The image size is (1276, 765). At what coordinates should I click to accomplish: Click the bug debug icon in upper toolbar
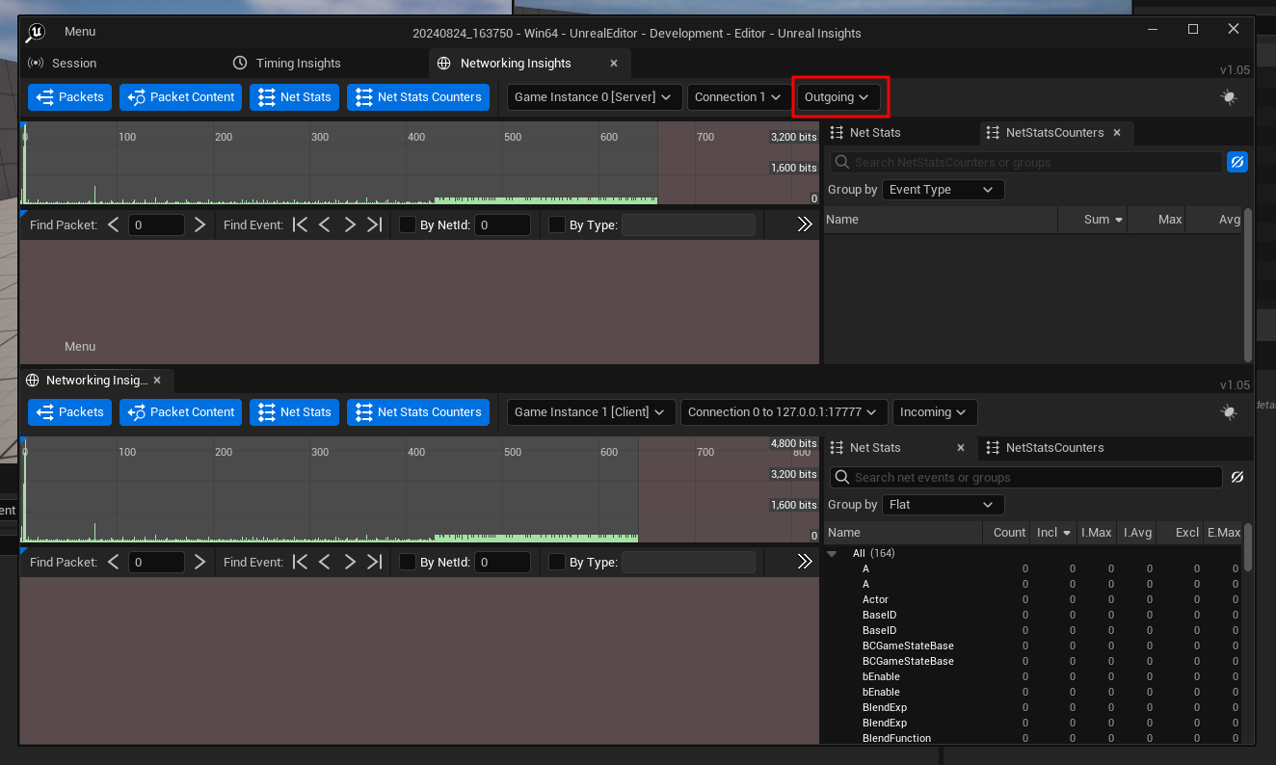tap(1228, 97)
